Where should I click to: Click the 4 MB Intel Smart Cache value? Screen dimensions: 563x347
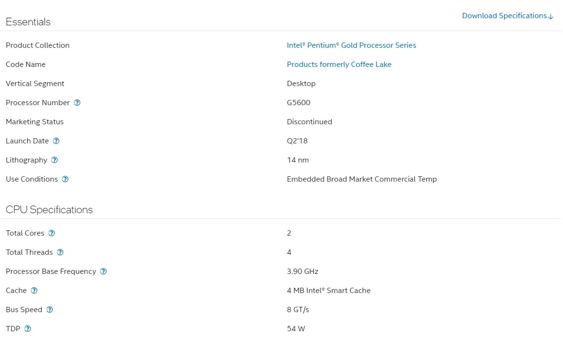pyautogui.click(x=328, y=291)
